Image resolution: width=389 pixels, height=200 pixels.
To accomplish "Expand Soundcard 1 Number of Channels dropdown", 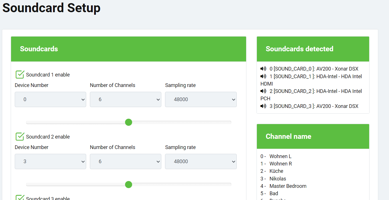I will pyautogui.click(x=126, y=99).
